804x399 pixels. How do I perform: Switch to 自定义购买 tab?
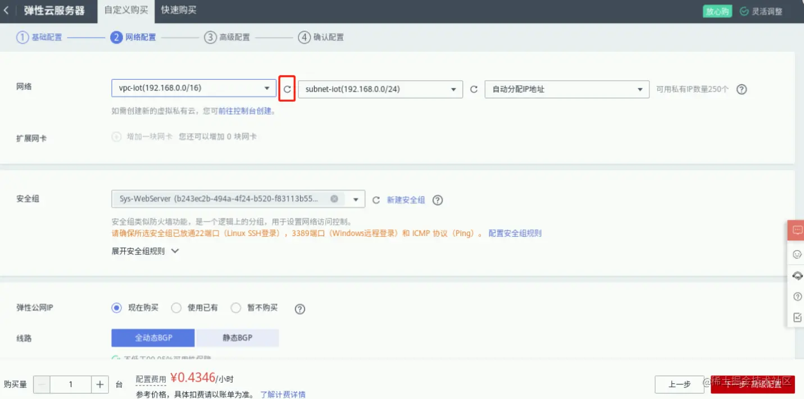(x=125, y=11)
